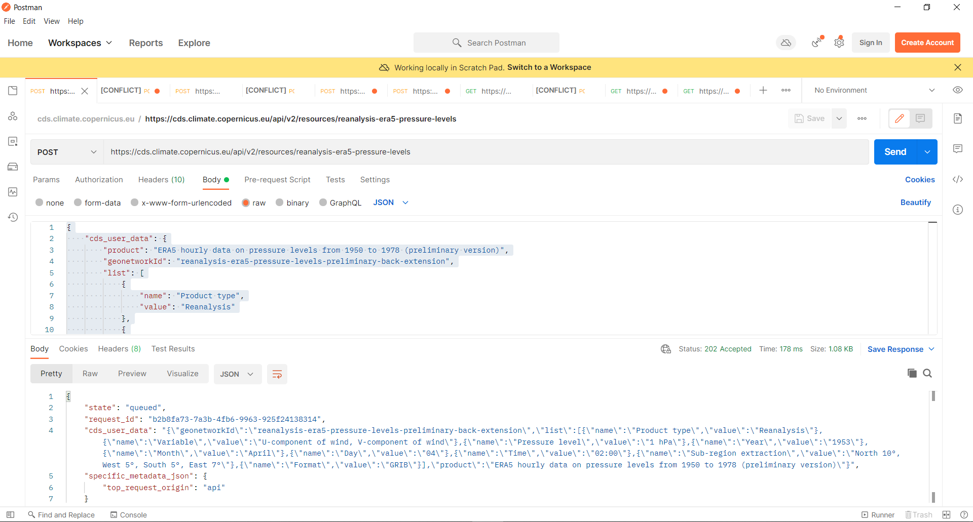Click the cloud sync offline icon
This screenshot has height=522, width=973.
coord(786,43)
